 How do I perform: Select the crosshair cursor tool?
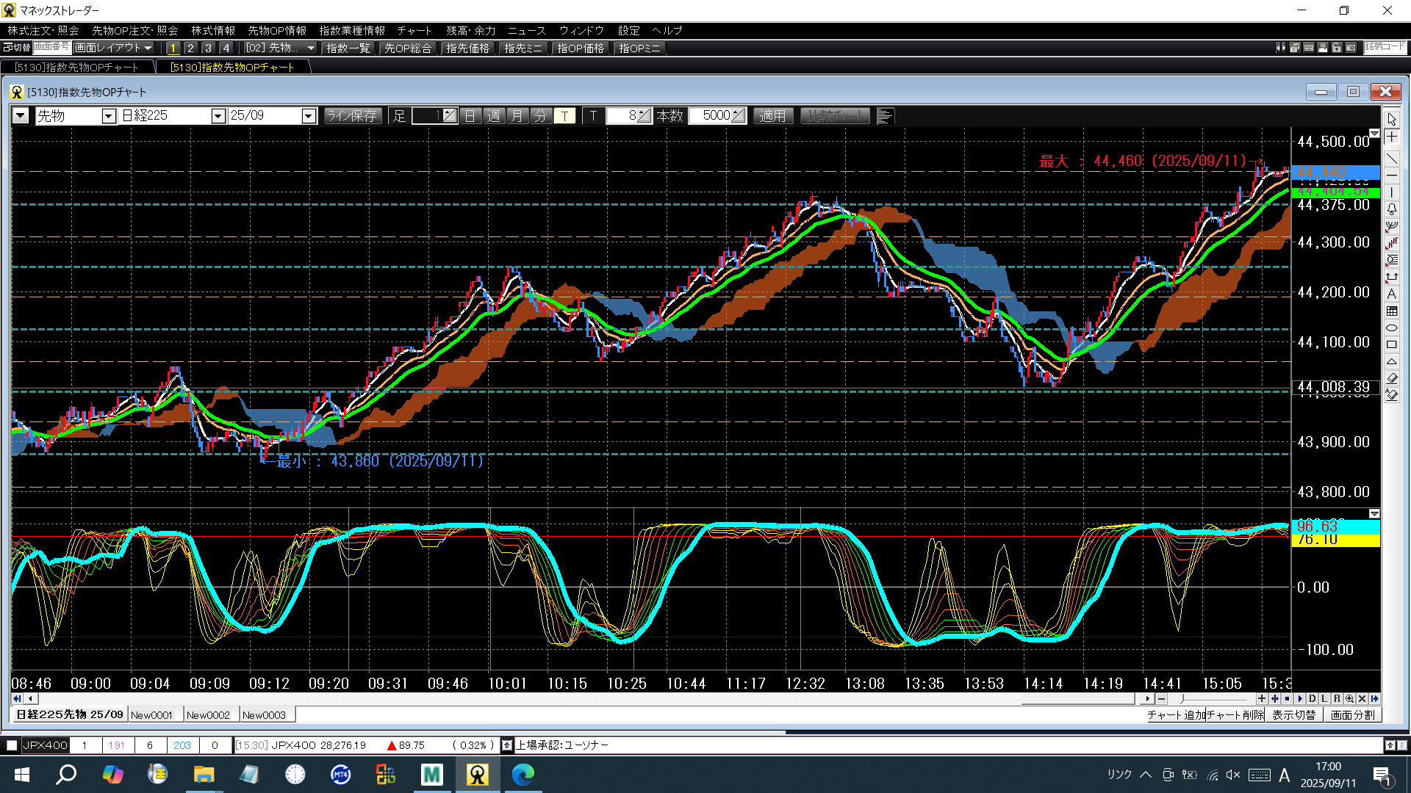point(1392,137)
